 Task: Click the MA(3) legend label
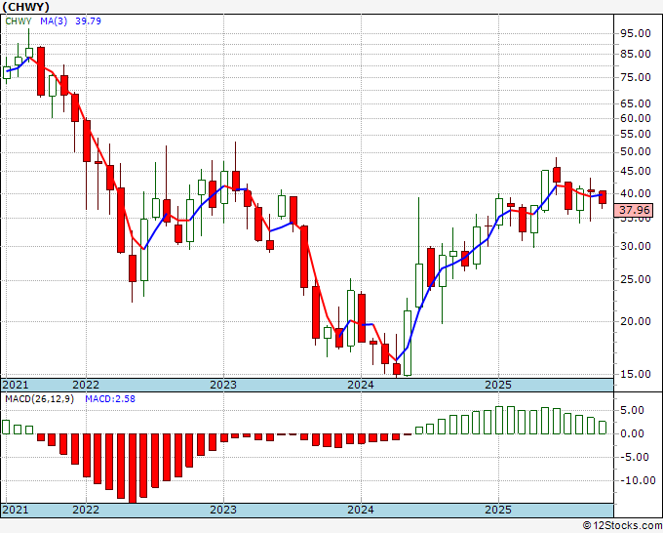54,21
